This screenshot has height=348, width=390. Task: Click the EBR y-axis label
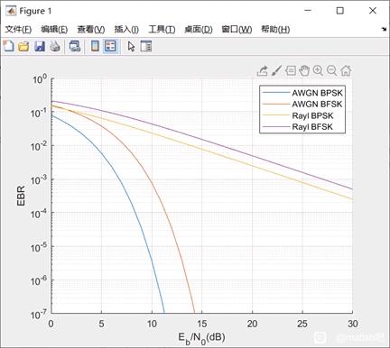click(x=21, y=196)
